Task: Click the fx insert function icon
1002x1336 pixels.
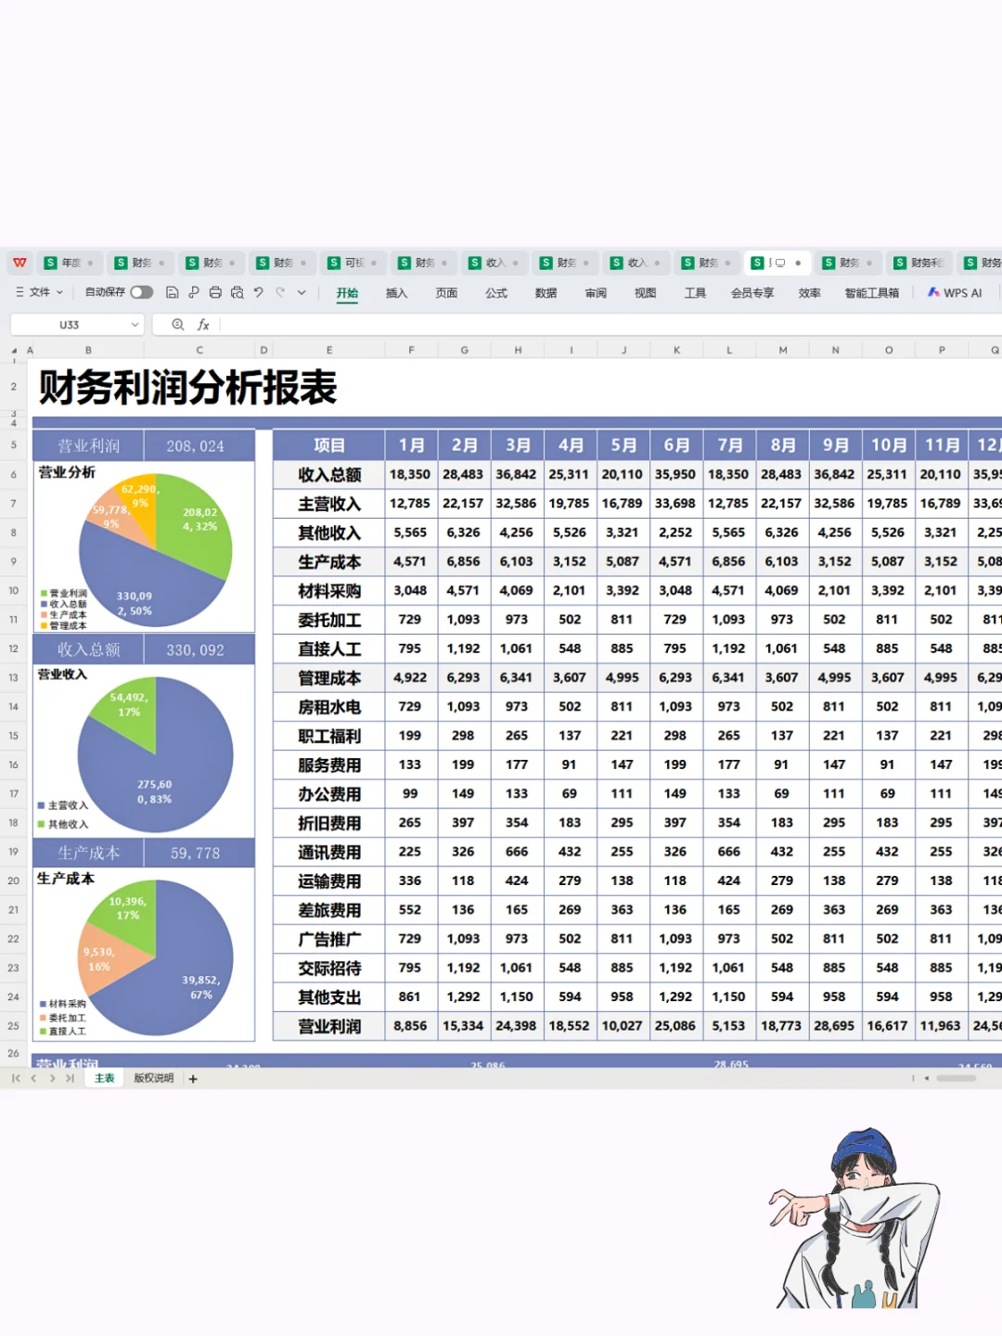Action: 202,324
